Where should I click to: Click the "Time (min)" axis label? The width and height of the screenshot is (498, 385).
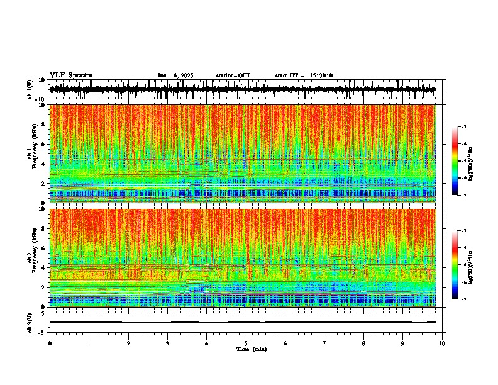(252, 349)
